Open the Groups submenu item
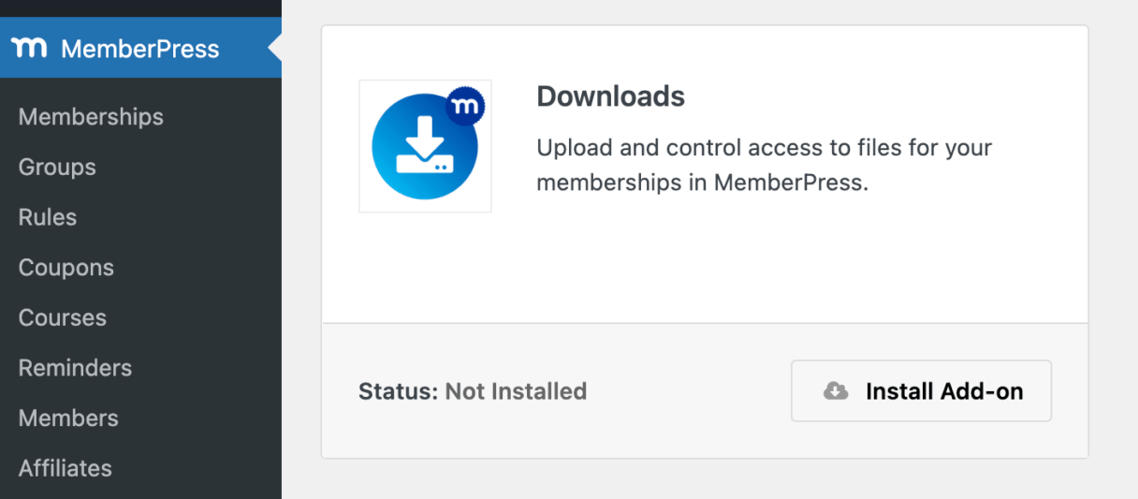1138x499 pixels. tap(57, 168)
